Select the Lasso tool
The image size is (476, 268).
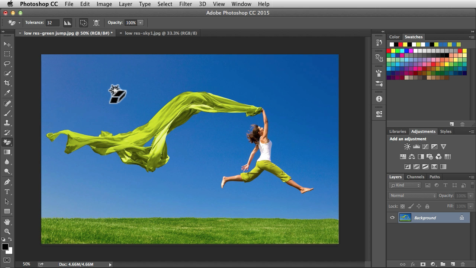click(x=7, y=64)
